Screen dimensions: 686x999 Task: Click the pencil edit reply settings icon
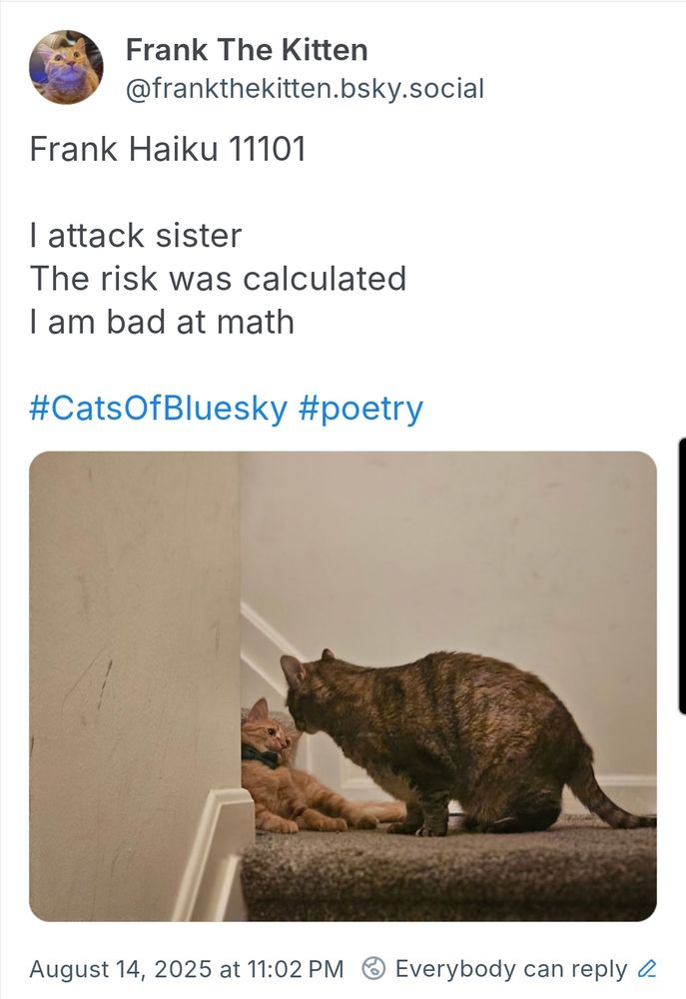pyautogui.click(x=647, y=968)
